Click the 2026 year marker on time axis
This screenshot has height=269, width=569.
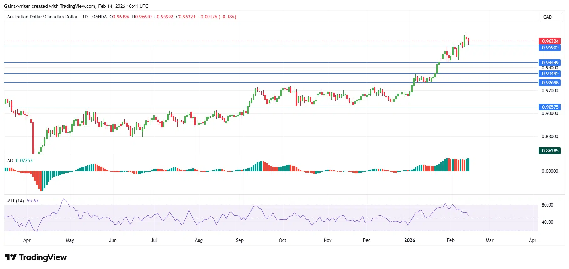[409, 240]
